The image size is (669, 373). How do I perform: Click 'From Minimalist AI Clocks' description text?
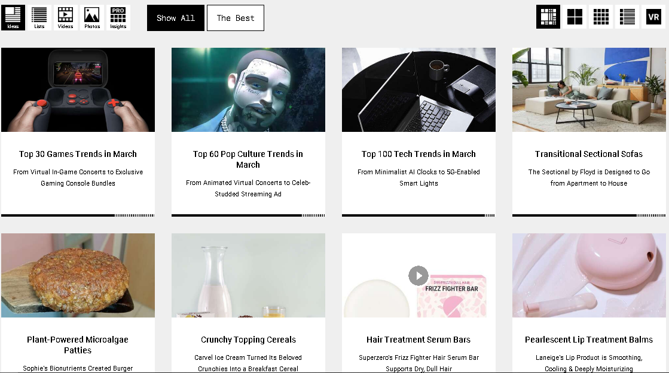(418, 178)
